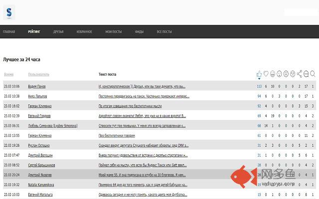Sort by angry face reaction icon
This screenshot has width=319, height=199.
tap(293, 74)
